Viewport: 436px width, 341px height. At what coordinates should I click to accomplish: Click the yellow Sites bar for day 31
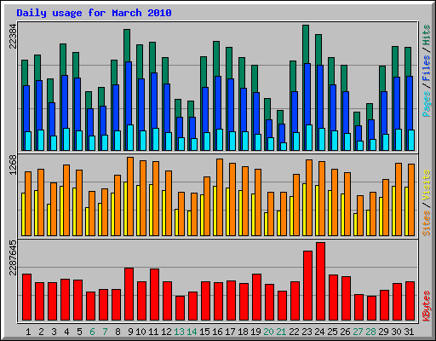click(406, 211)
